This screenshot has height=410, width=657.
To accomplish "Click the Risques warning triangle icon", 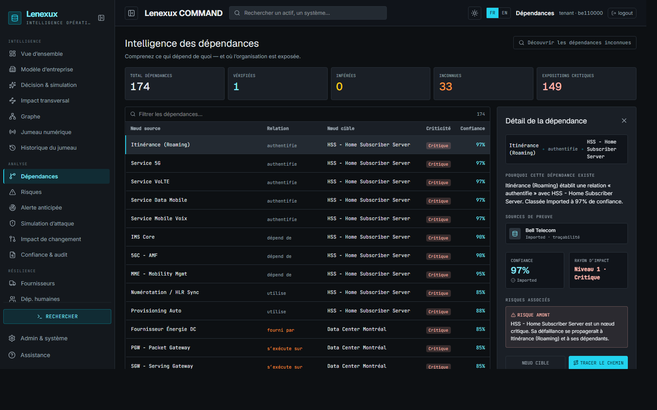I will pos(13,192).
